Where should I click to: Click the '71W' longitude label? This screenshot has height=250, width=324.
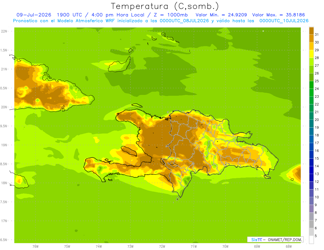tap(194, 246)
